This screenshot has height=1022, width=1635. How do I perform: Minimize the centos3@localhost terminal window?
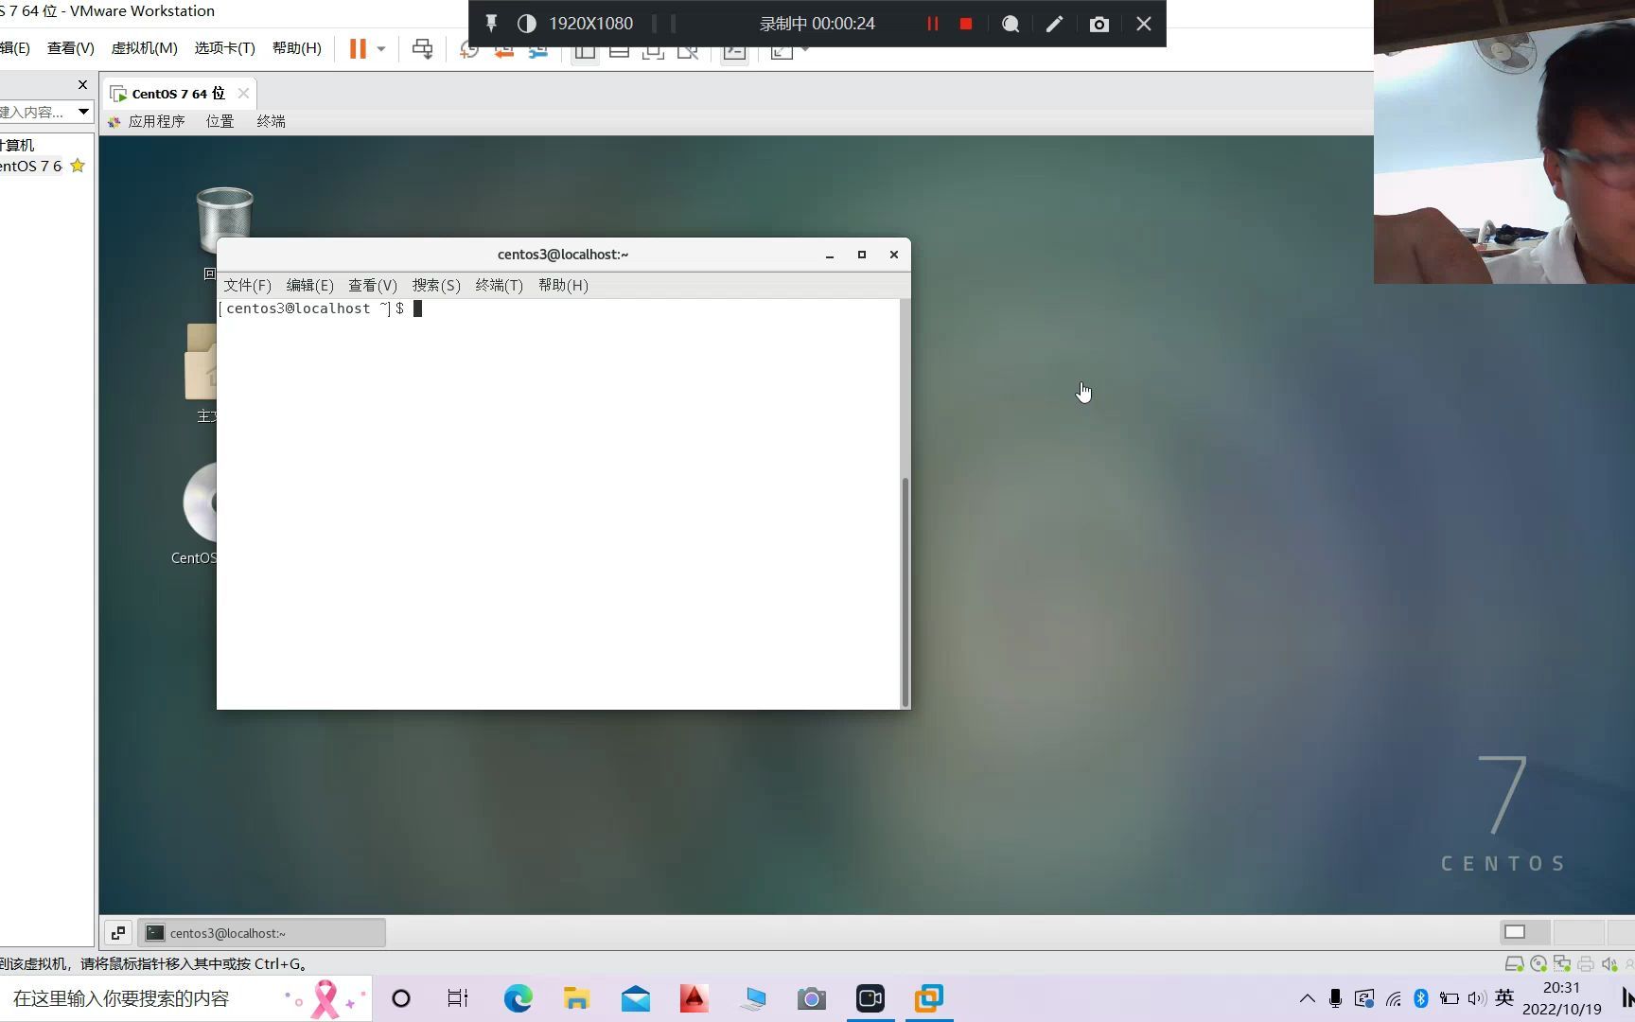[830, 255]
